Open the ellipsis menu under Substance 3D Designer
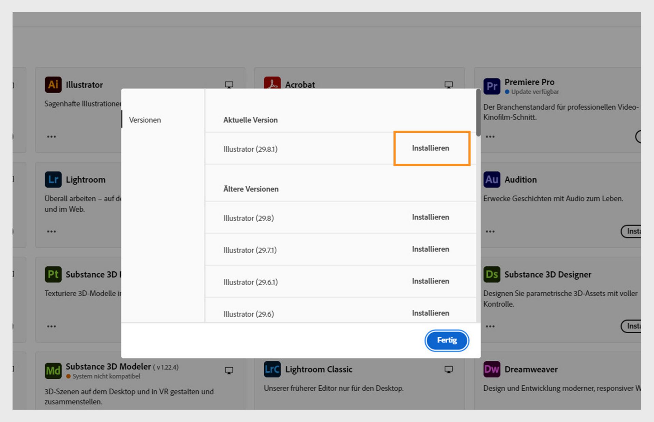Viewport: 654px width, 422px height. (490, 326)
